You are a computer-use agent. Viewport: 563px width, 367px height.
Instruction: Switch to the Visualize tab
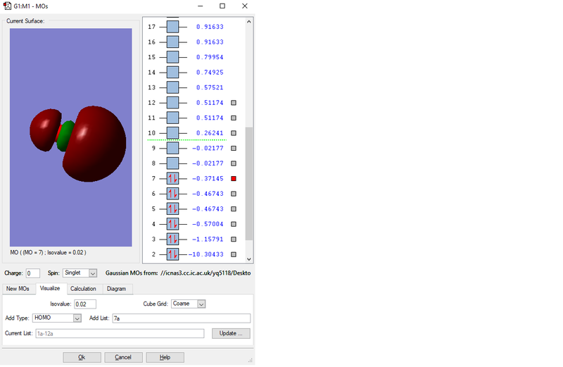point(50,288)
